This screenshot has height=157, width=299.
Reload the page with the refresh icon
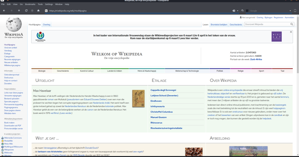[x=26, y=11]
